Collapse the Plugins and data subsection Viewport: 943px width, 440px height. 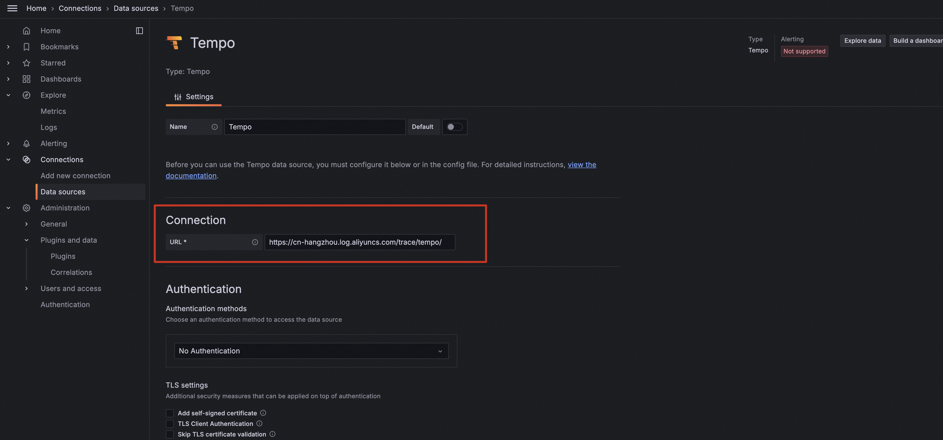(x=26, y=240)
